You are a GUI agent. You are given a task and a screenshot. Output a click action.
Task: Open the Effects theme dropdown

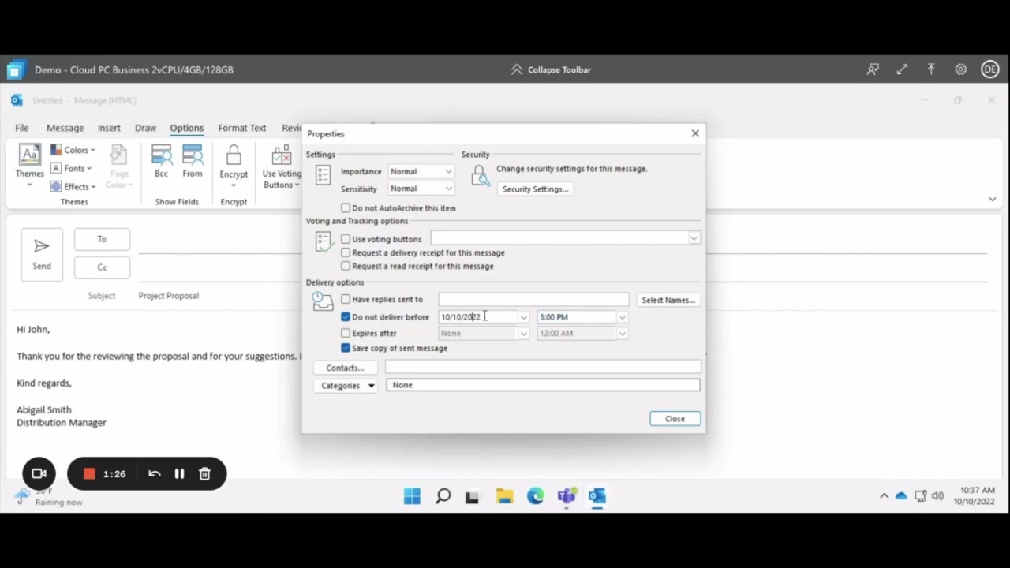pos(73,186)
